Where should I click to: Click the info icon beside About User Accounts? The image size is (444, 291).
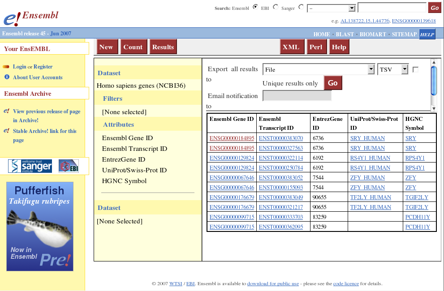7,77
